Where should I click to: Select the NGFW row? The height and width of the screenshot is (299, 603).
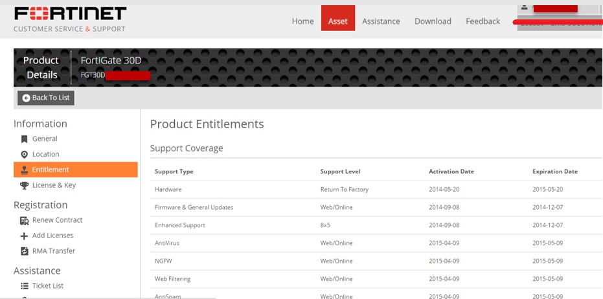[376, 261]
